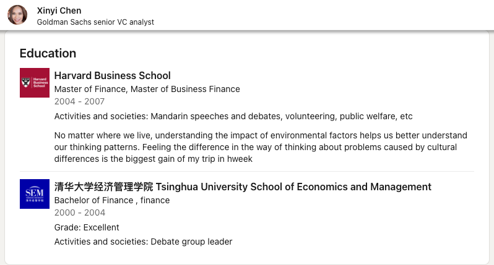Open the Harvard Business School title link
This screenshot has width=494, height=265.
(113, 75)
